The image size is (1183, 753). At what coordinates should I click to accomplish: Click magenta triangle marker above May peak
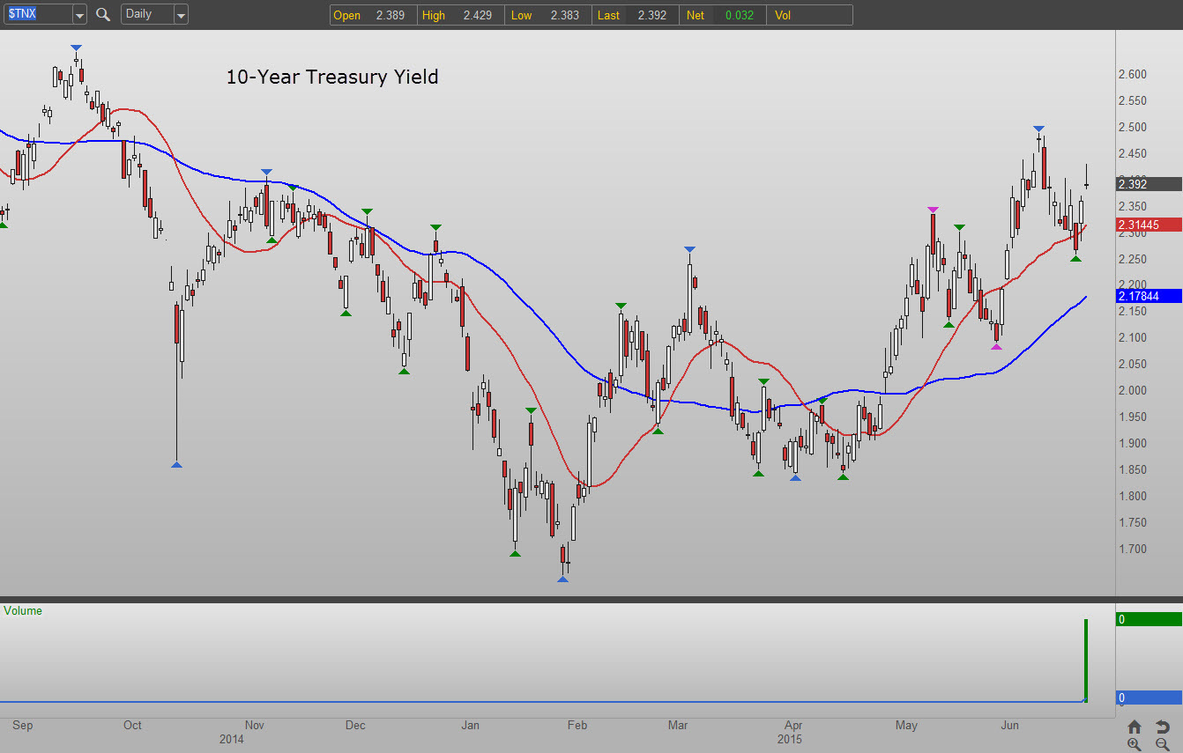point(933,210)
